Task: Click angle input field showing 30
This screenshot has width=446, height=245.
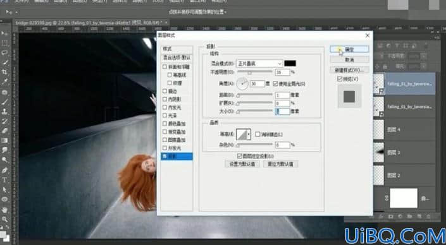Action: pos(257,84)
